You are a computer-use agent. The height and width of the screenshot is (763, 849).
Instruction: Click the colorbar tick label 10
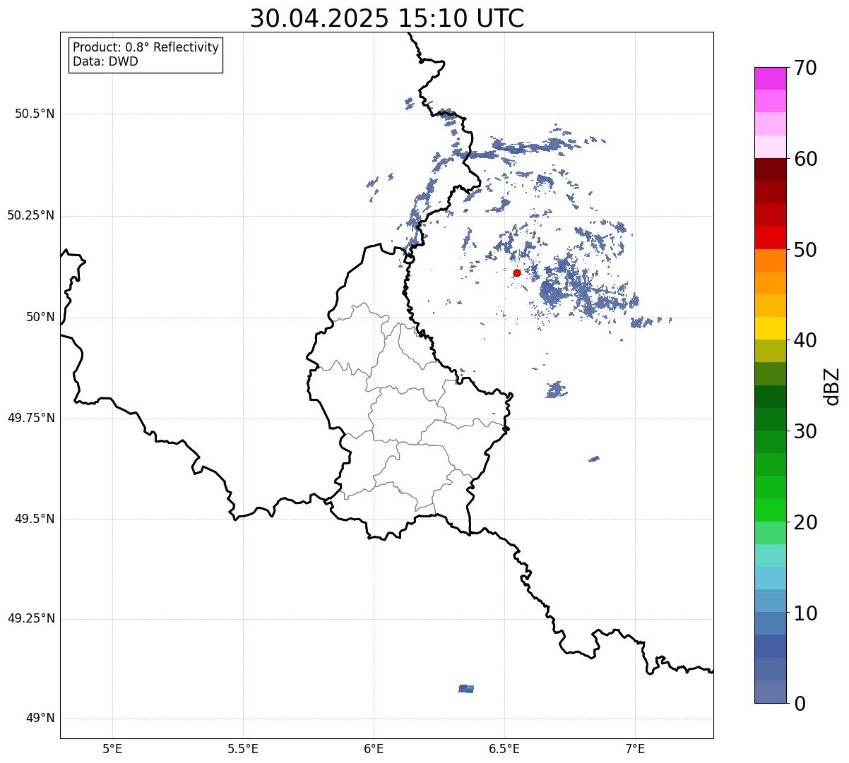(805, 613)
